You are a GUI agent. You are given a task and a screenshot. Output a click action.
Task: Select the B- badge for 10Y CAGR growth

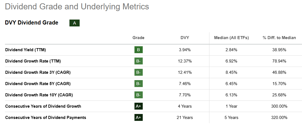tap(138, 95)
